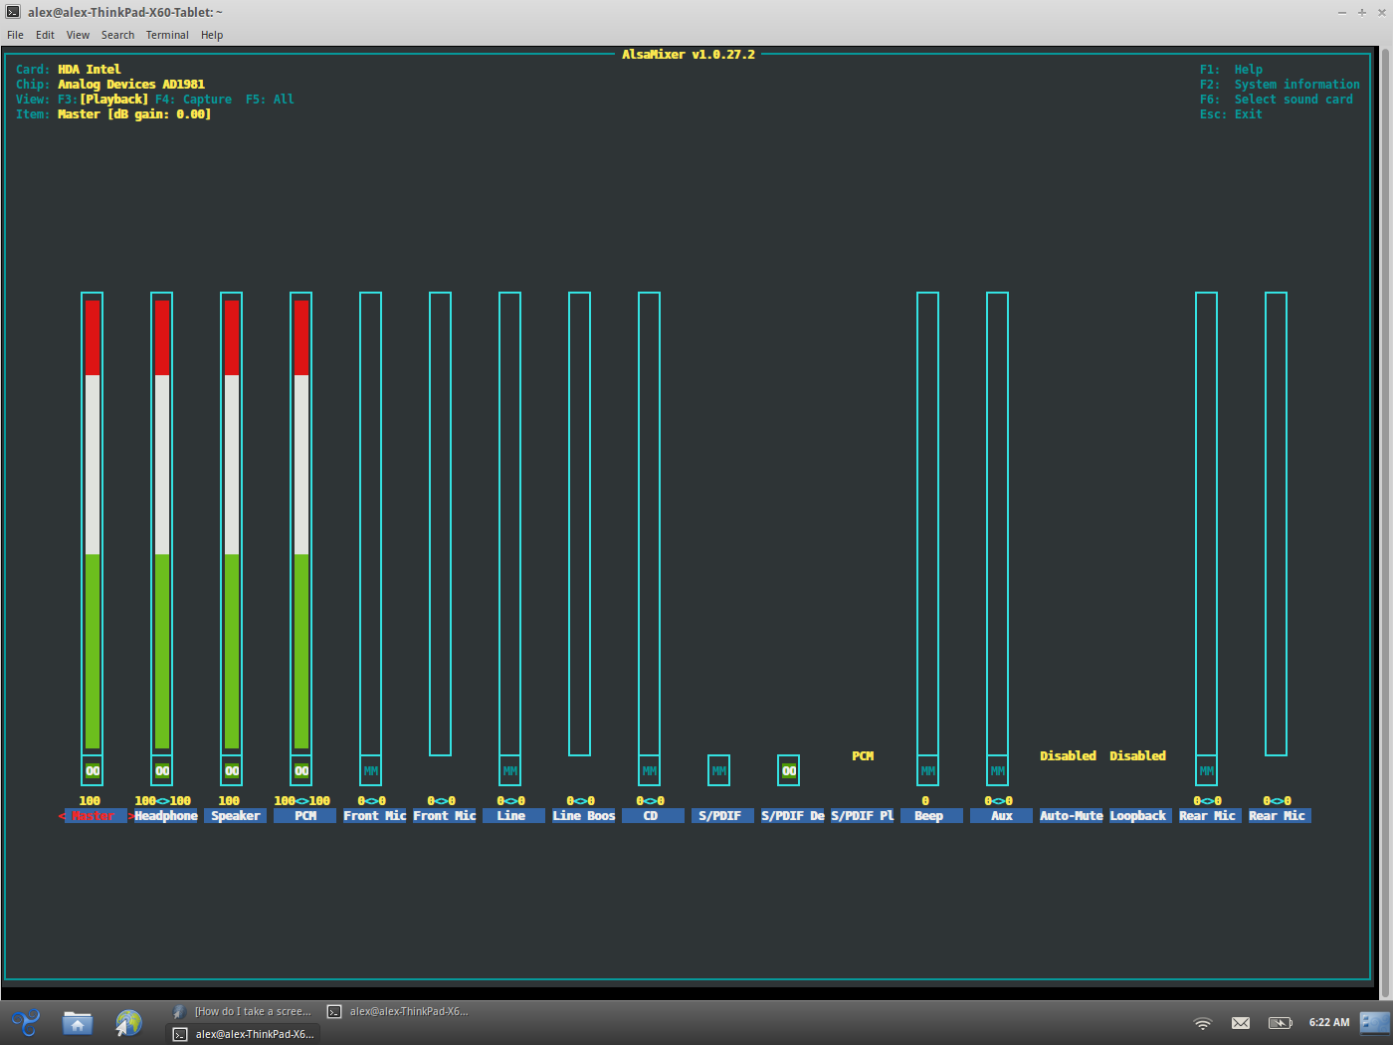The image size is (1393, 1045).
Task: Open the application menu launcher icon
Action: pyautogui.click(x=26, y=1022)
